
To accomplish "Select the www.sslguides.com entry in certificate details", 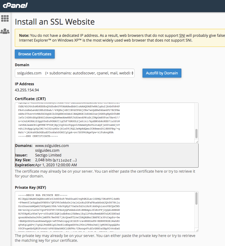I will click(52, 145).
